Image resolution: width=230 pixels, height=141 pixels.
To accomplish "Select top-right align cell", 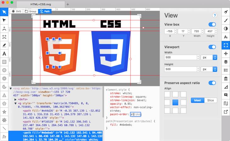I will [183, 94].
